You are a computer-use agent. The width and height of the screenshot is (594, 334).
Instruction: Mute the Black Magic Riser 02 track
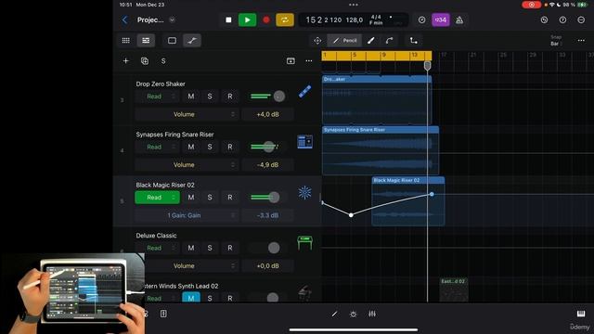[191, 198]
